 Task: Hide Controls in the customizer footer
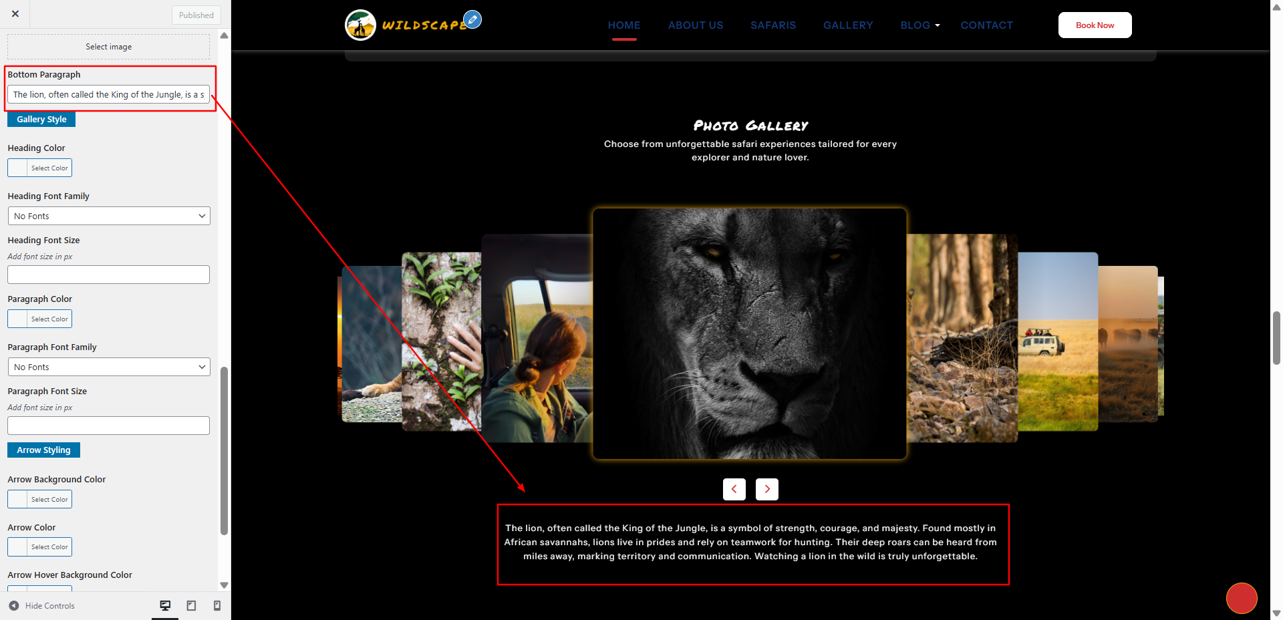tap(42, 606)
